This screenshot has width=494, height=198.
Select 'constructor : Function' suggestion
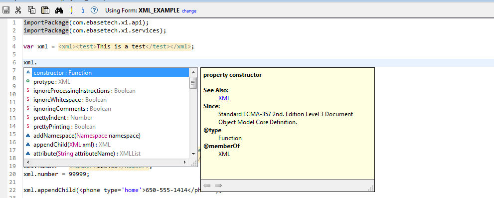point(110,72)
